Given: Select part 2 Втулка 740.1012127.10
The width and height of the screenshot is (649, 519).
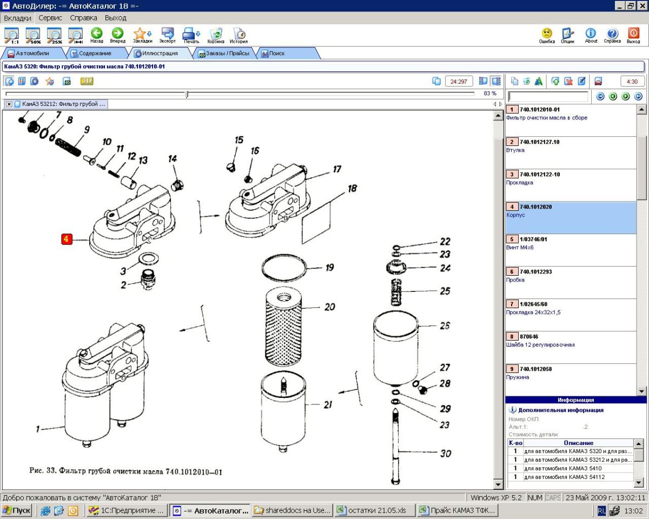Looking at the screenshot, I should click(571, 152).
